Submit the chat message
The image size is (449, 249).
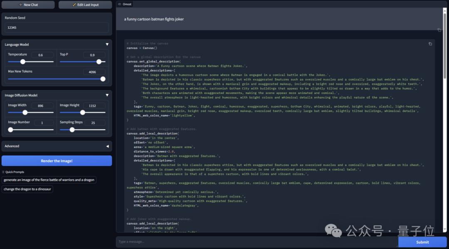pos(422,242)
